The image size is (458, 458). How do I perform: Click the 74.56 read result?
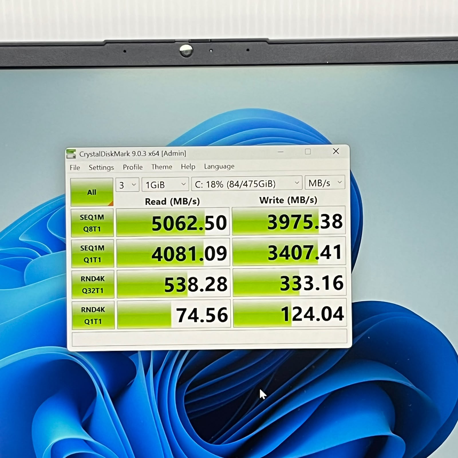[x=174, y=315]
